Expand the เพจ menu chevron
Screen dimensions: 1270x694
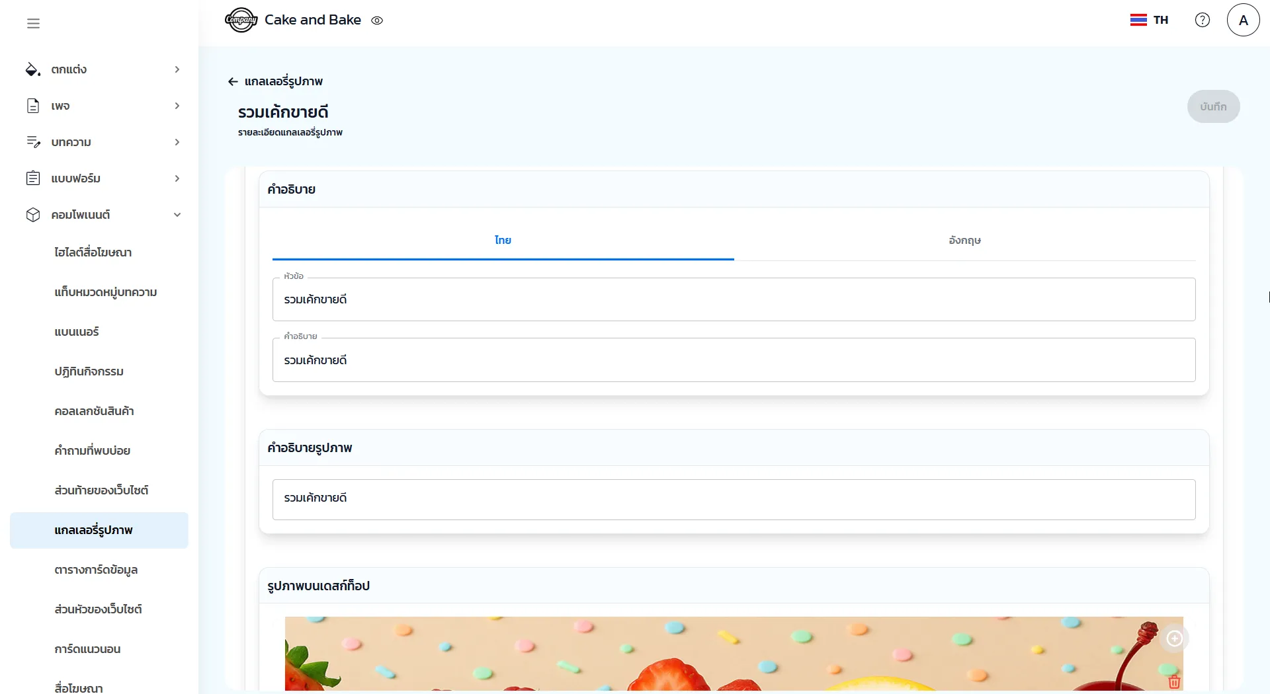(177, 106)
